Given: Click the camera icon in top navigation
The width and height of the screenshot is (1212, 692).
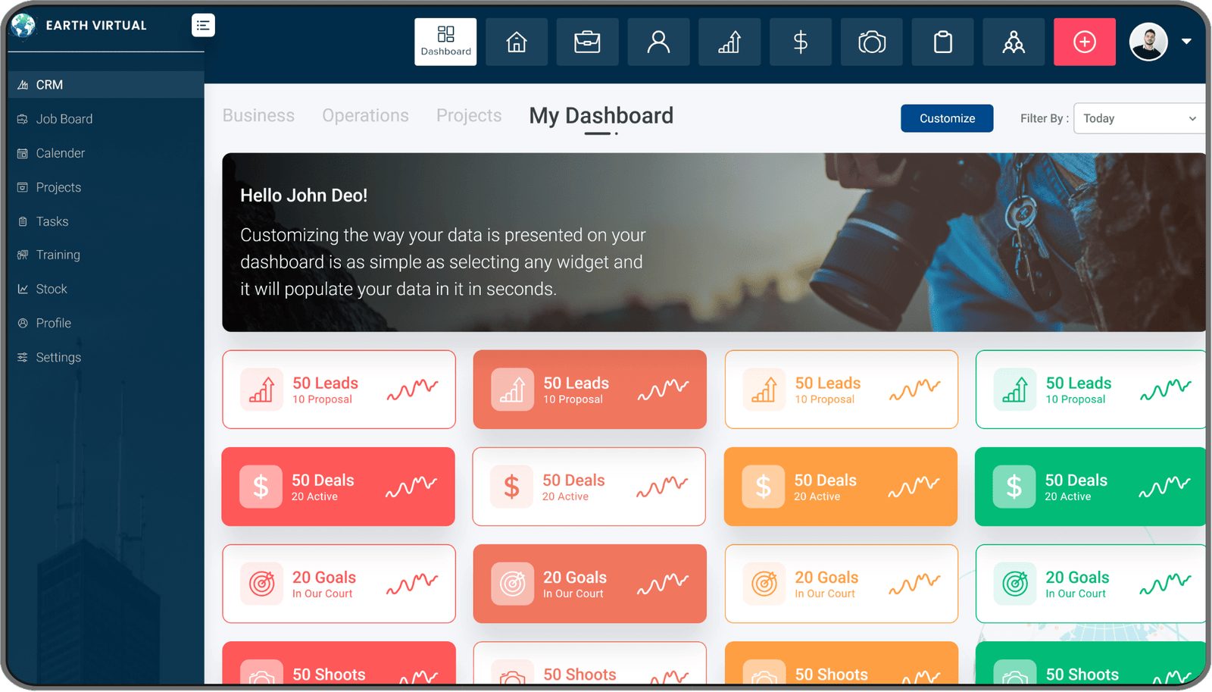Looking at the screenshot, I should (x=872, y=42).
